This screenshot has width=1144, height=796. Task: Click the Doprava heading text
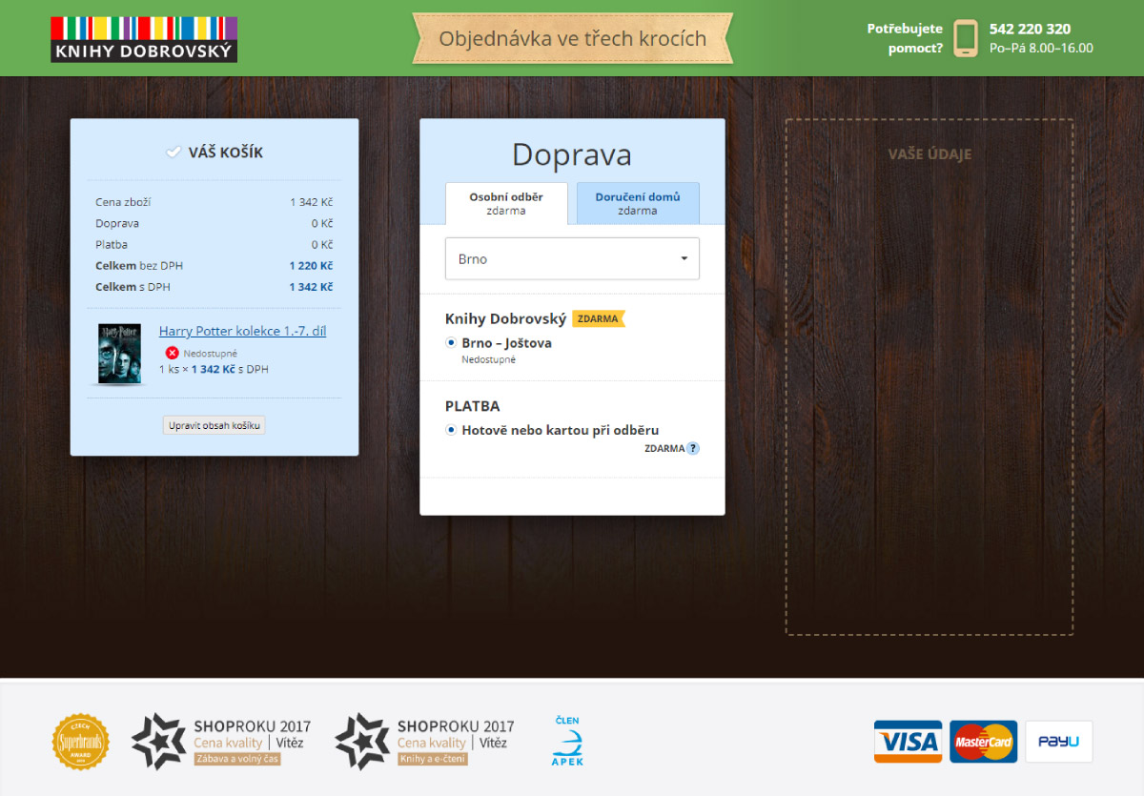(x=572, y=154)
